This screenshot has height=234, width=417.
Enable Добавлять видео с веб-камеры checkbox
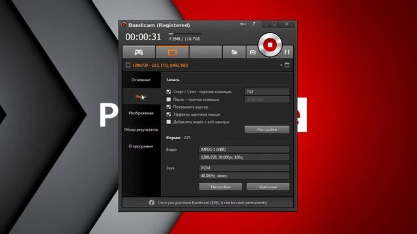pos(169,122)
